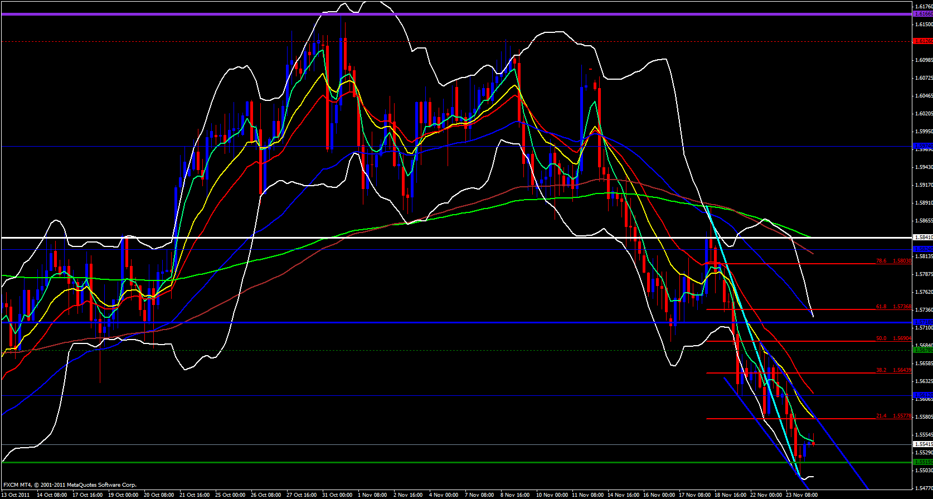Click the FXCM MT4 MetaQuotes copyright text
This screenshot has height=499, width=933.
click(x=70, y=485)
